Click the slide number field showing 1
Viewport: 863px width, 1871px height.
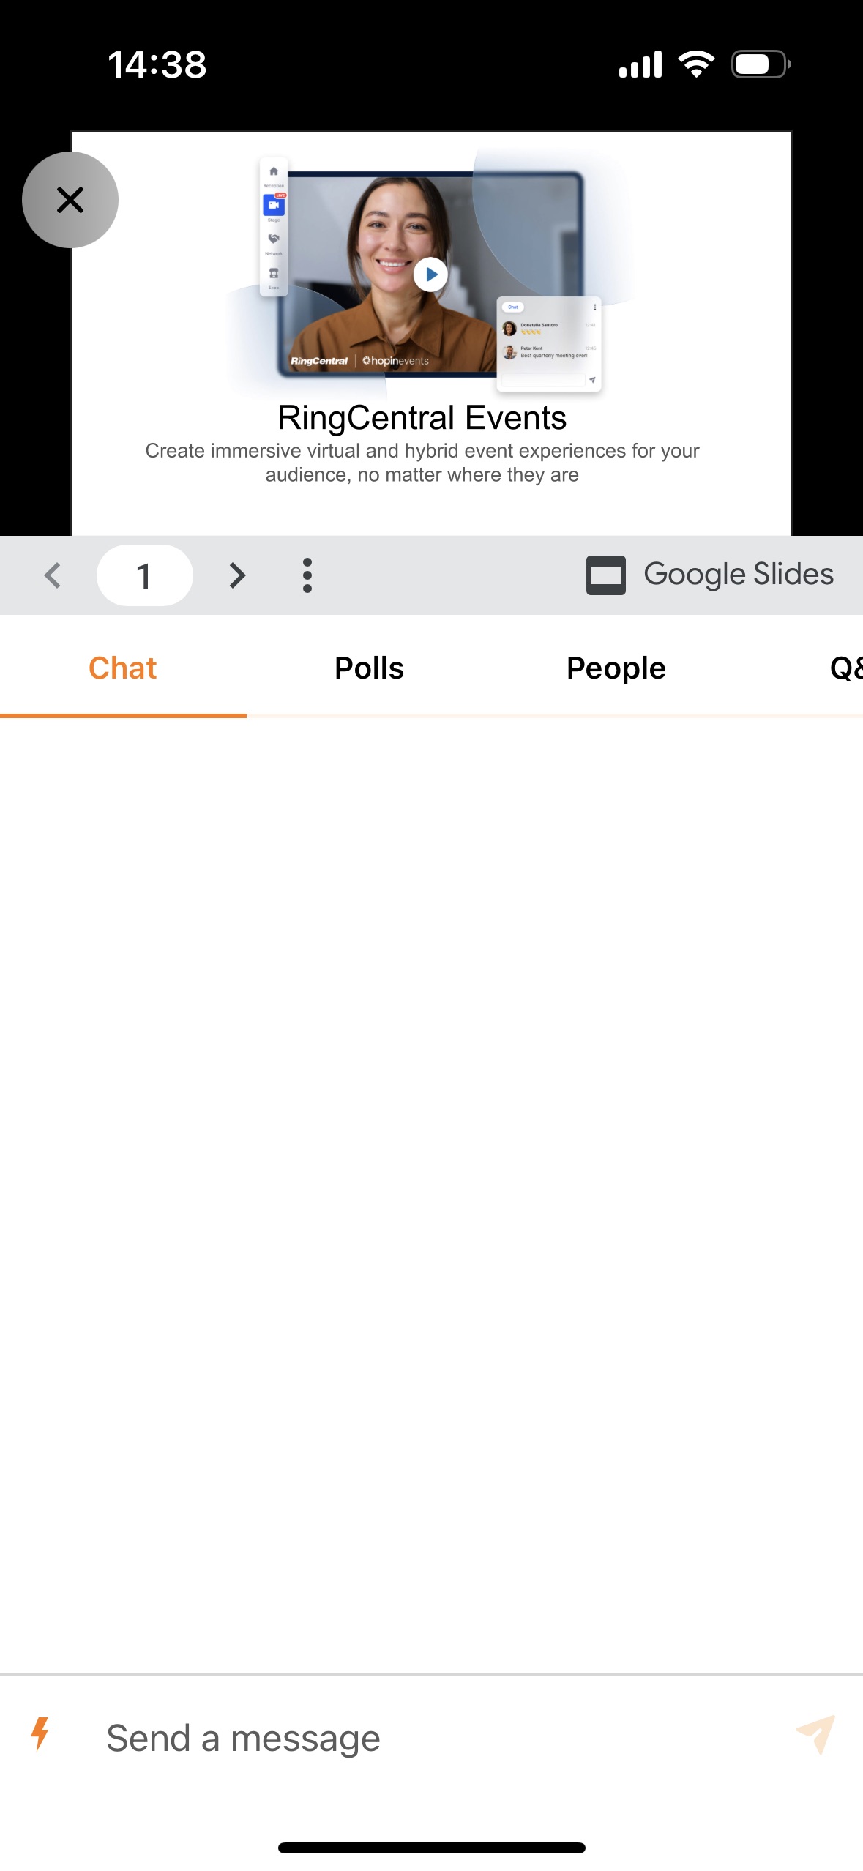tap(145, 575)
